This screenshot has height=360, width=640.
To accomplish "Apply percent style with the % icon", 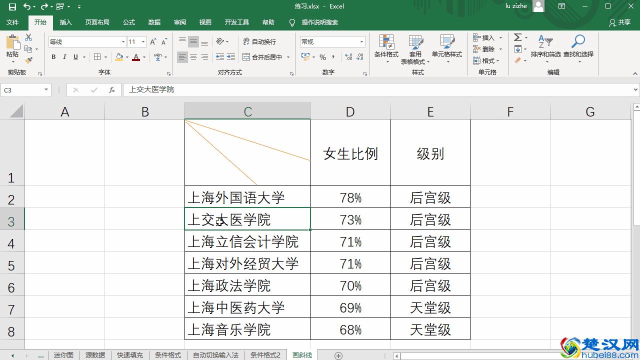I will point(322,57).
